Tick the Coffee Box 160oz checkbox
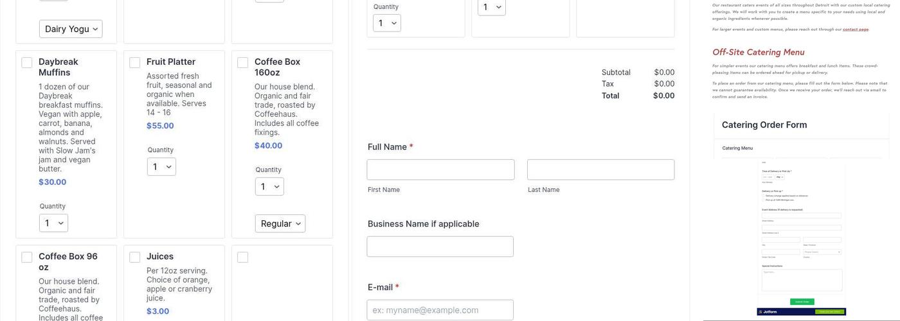Screen dimensions: 900x321 point(243,63)
